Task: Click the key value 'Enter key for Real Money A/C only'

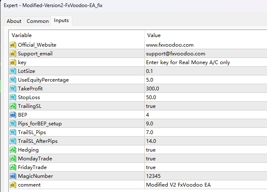Action: (206, 62)
